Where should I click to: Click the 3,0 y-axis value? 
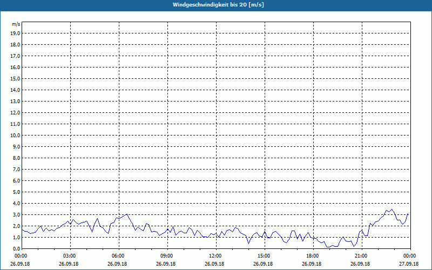pyautogui.click(x=17, y=214)
